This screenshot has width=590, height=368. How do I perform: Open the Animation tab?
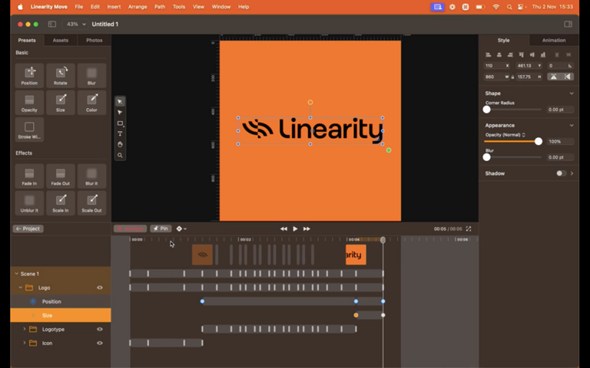(x=553, y=40)
